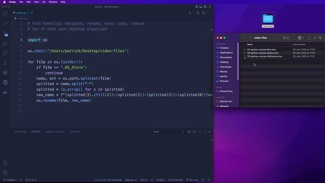The width and height of the screenshot is (325, 183).
Task: Select the main.py editor tab
Action: point(22,13)
